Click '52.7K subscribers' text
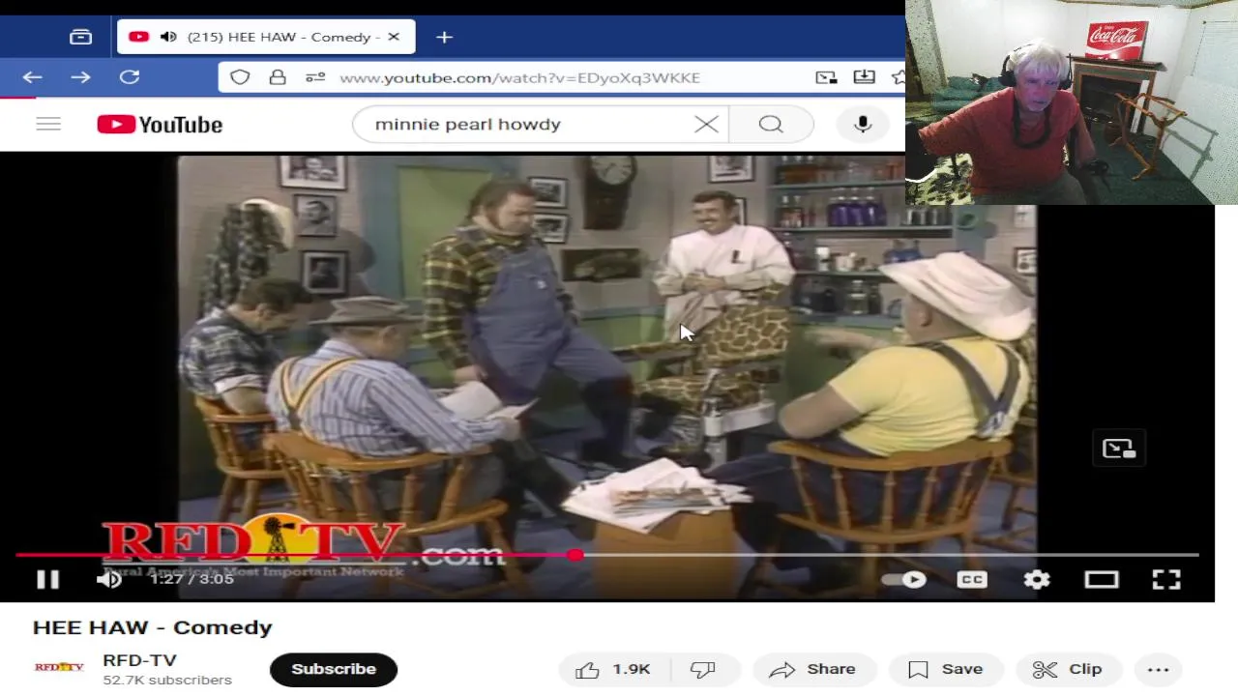This screenshot has height=696, width=1238. (x=167, y=681)
